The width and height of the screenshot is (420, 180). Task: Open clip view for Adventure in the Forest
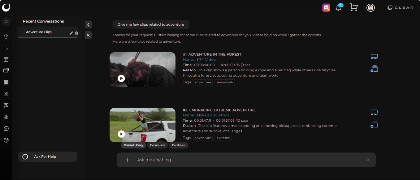[x=374, y=57]
